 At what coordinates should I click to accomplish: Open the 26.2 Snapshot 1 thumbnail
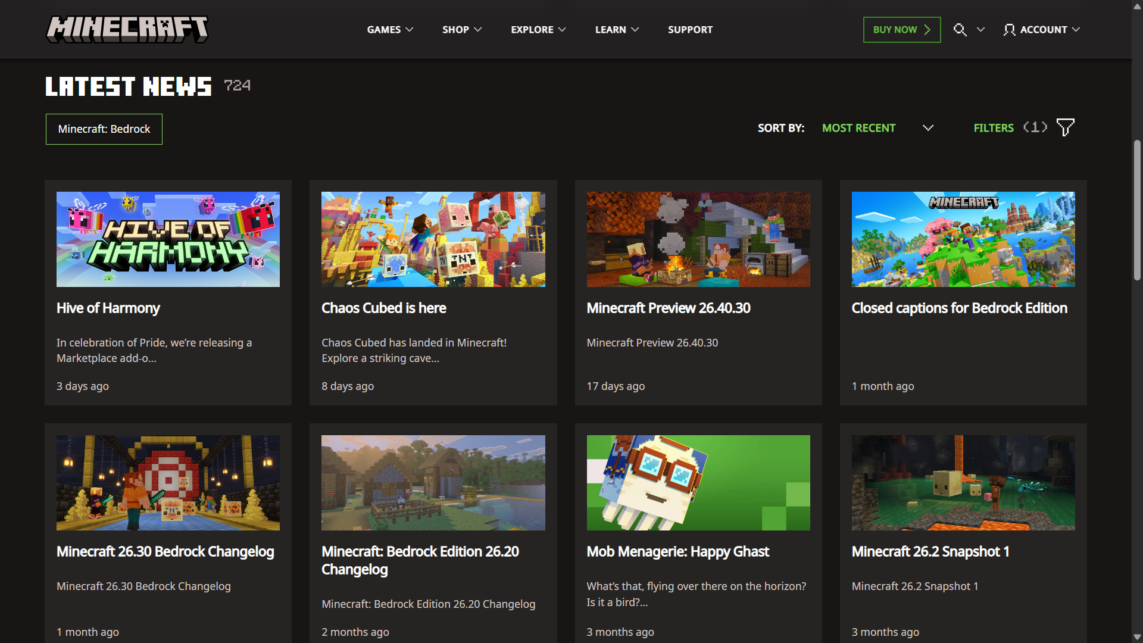tap(963, 483)
